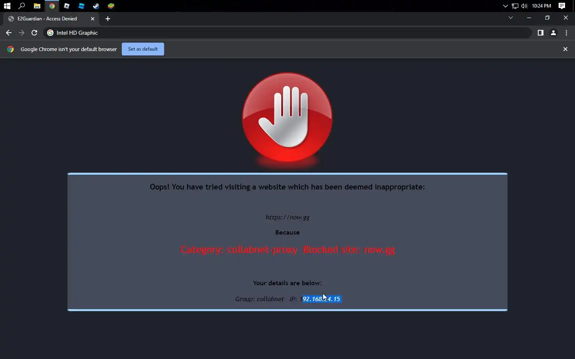The height and width of the screenshot is (359, 575).
Task: Open the 10:24 PM clock
Action: [541, 6]
